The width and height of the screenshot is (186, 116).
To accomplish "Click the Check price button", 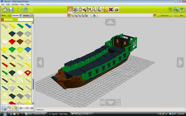I will tap(163, 15).
